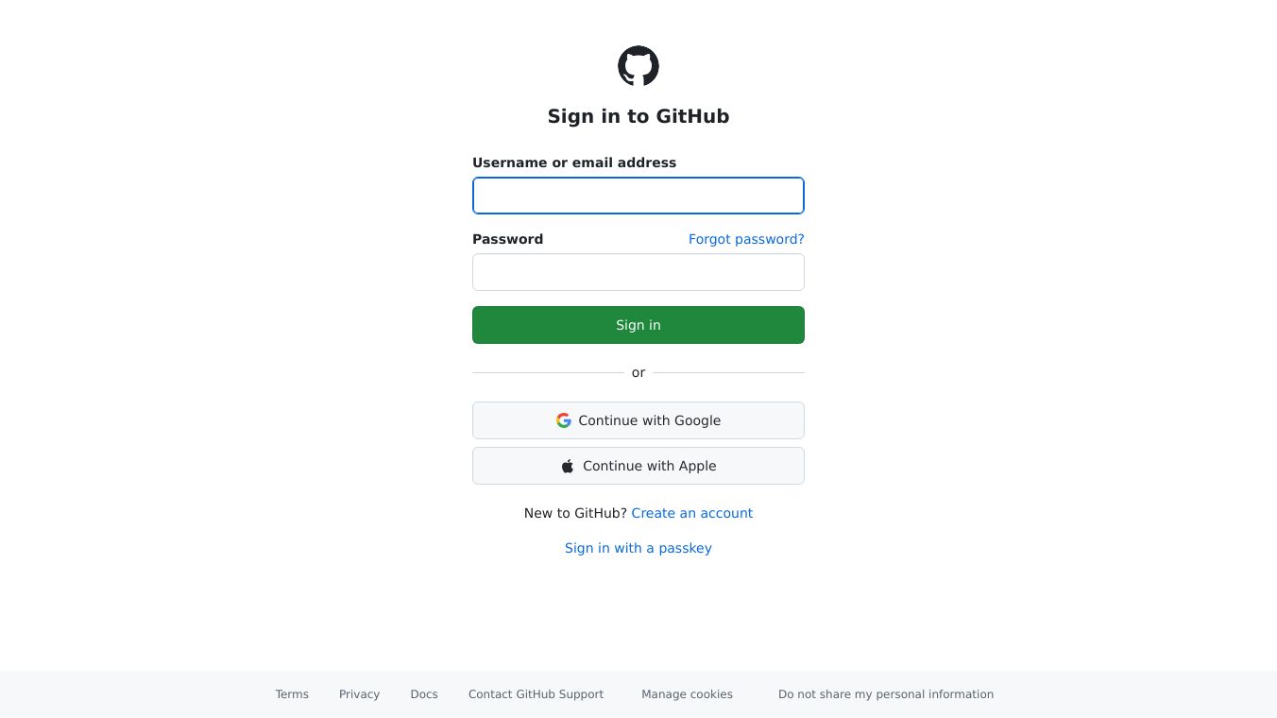Click the Password field label

coord(507,239)
